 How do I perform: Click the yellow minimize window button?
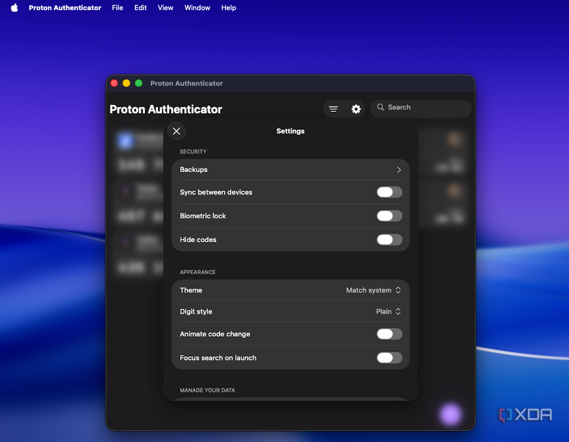click(x=126, y=83)
